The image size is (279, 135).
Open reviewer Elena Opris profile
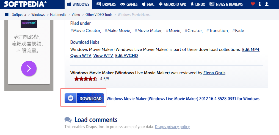(214, 73)
